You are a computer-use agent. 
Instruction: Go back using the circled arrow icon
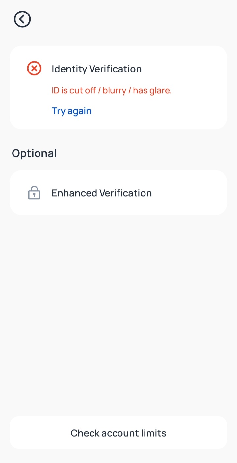coord(22,19)
